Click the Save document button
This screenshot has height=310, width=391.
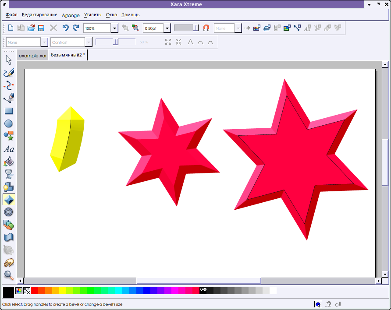tap(41, 28)
